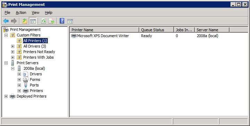Go back with the blue Back arrow
The height and width of the screenshot is (126, 250).
click(6, 21)
